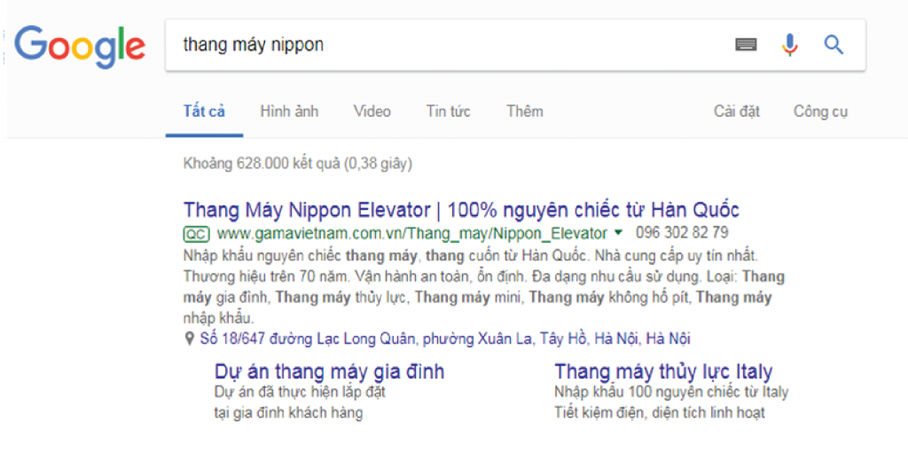The height and width of the screenshot is (459, 908).
Task: Click phone number 096 302 82 79
Action: pyautogui.click(x=682, y=233)
